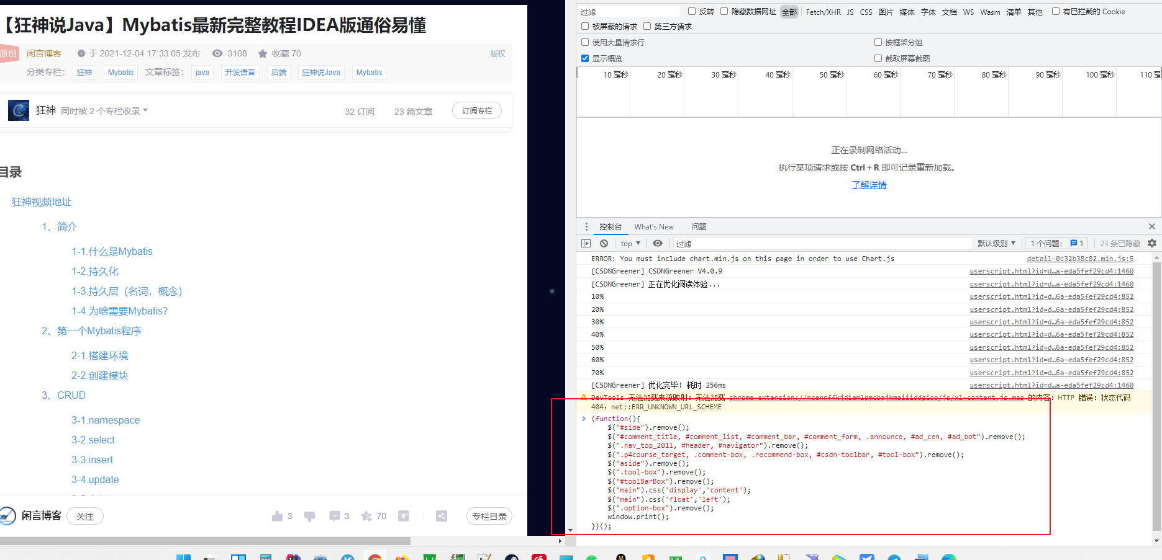This screenshot has width=1162, height=560.
Task: Open 狂神视频地址 link in table of contents
Action: pos(42,202)
